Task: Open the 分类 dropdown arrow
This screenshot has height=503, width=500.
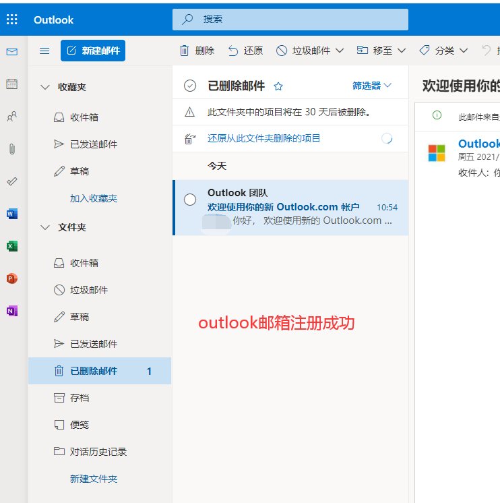Action: pyautogui.click(x=464, y=51)
